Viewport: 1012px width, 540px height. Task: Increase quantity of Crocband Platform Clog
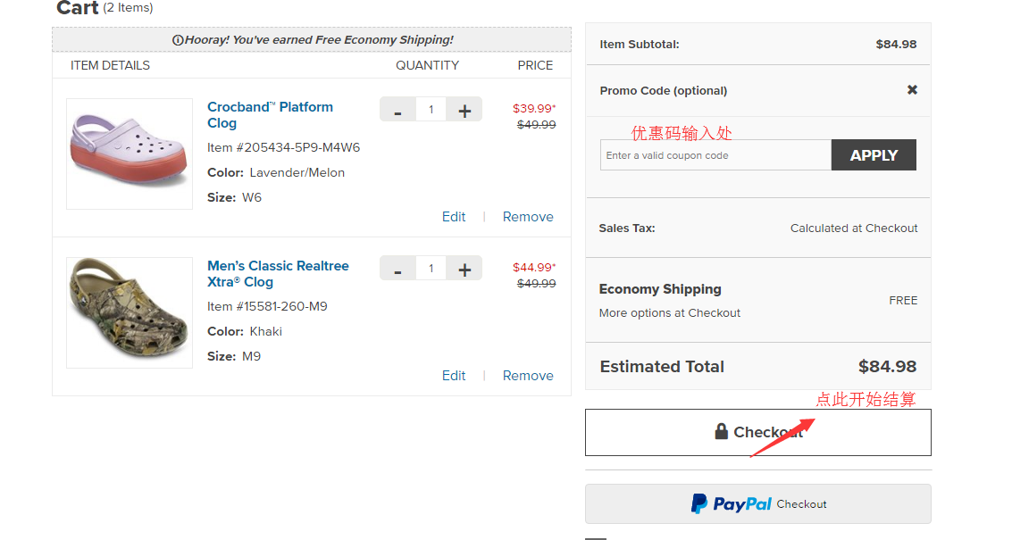(x=464, y=110)
